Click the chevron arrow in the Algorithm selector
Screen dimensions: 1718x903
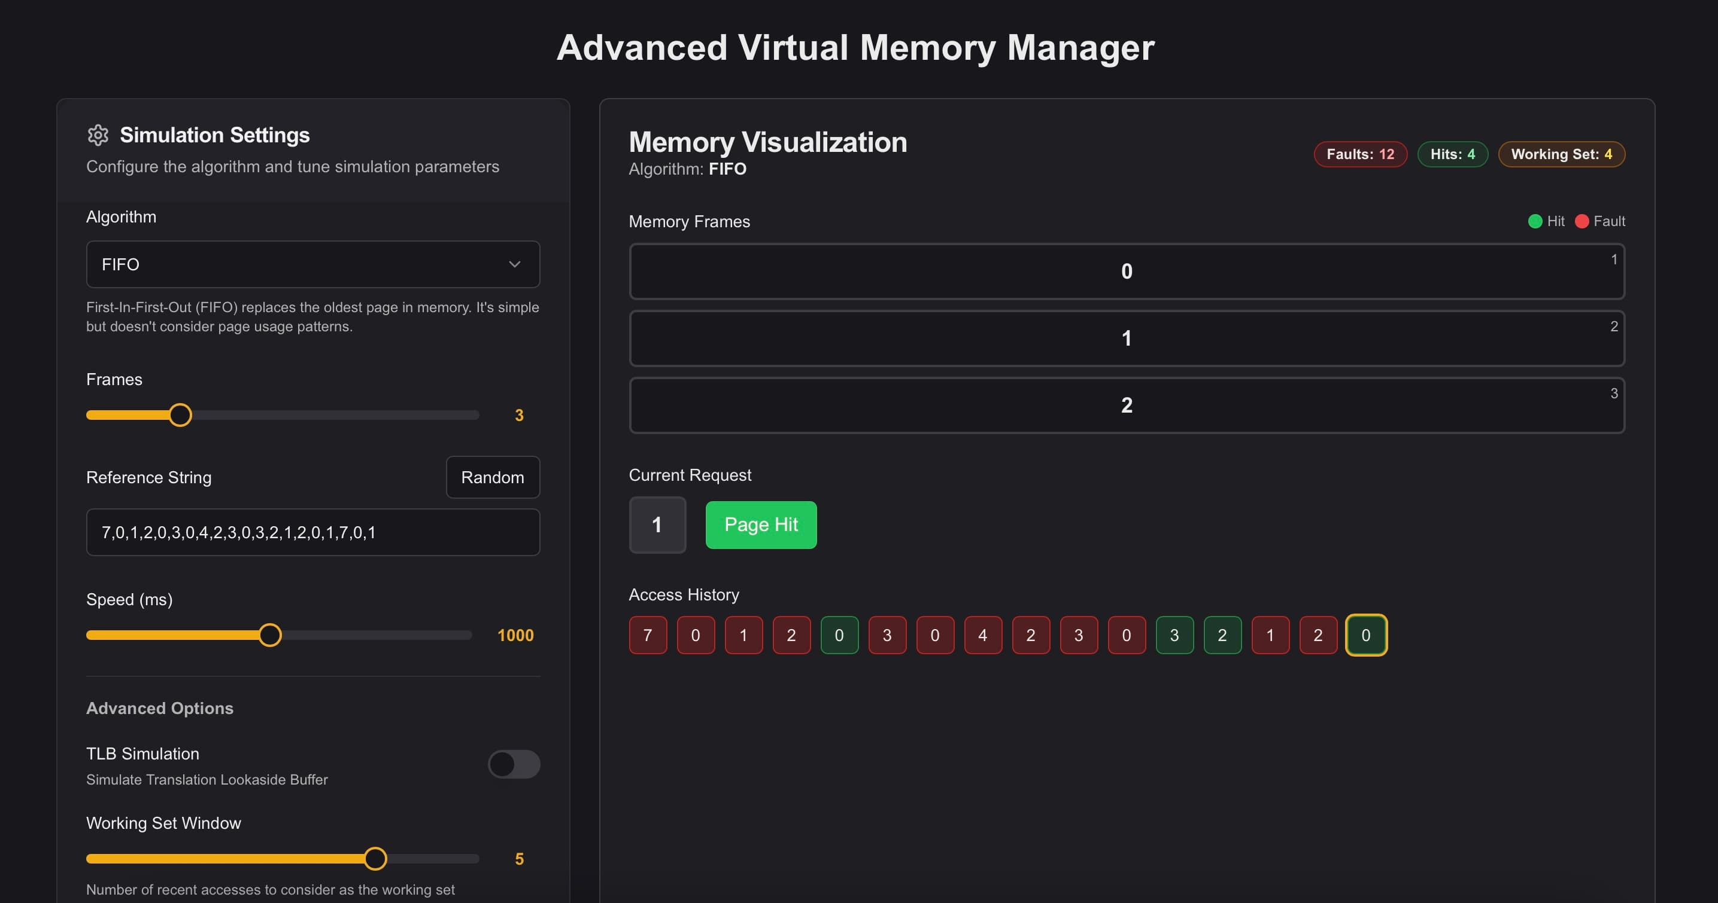514,264
